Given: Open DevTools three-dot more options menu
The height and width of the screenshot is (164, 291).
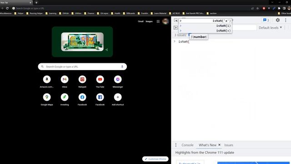Looking at the screenshot, I should pyautogui.click(x=286, y=20).
